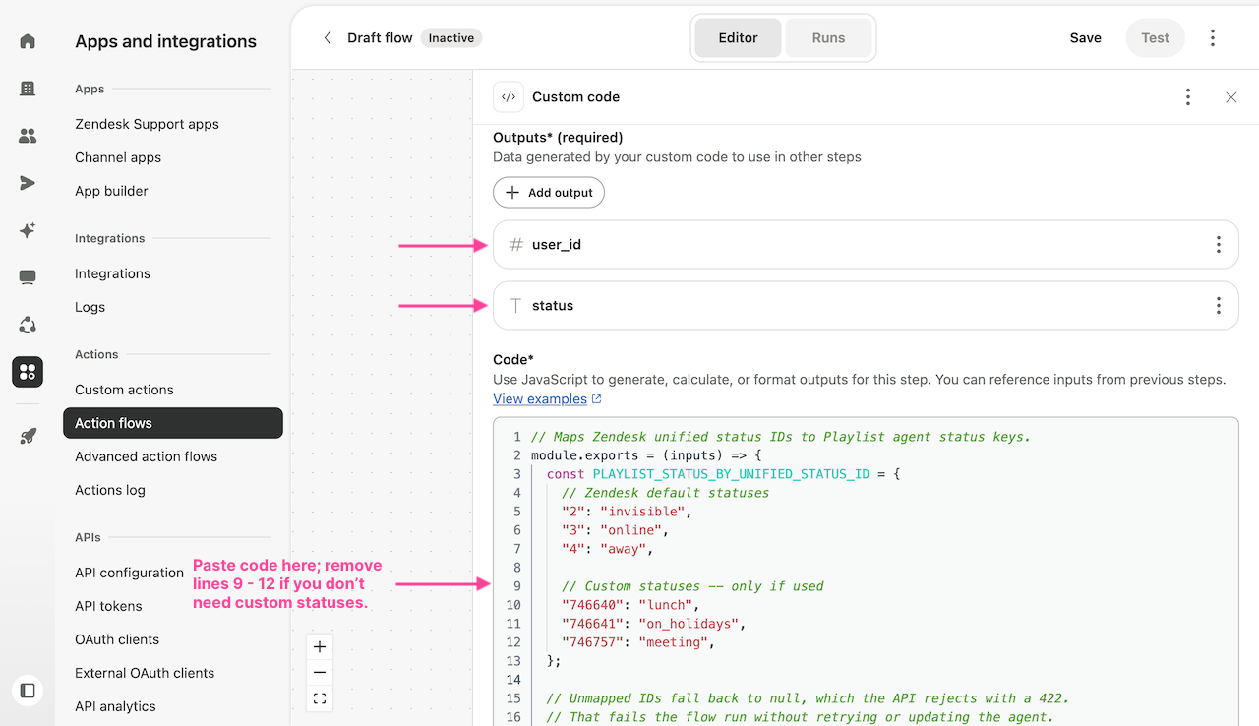The image size is (1259, 726).
Task: Select the user_id output row
Action: pos(866,245)
